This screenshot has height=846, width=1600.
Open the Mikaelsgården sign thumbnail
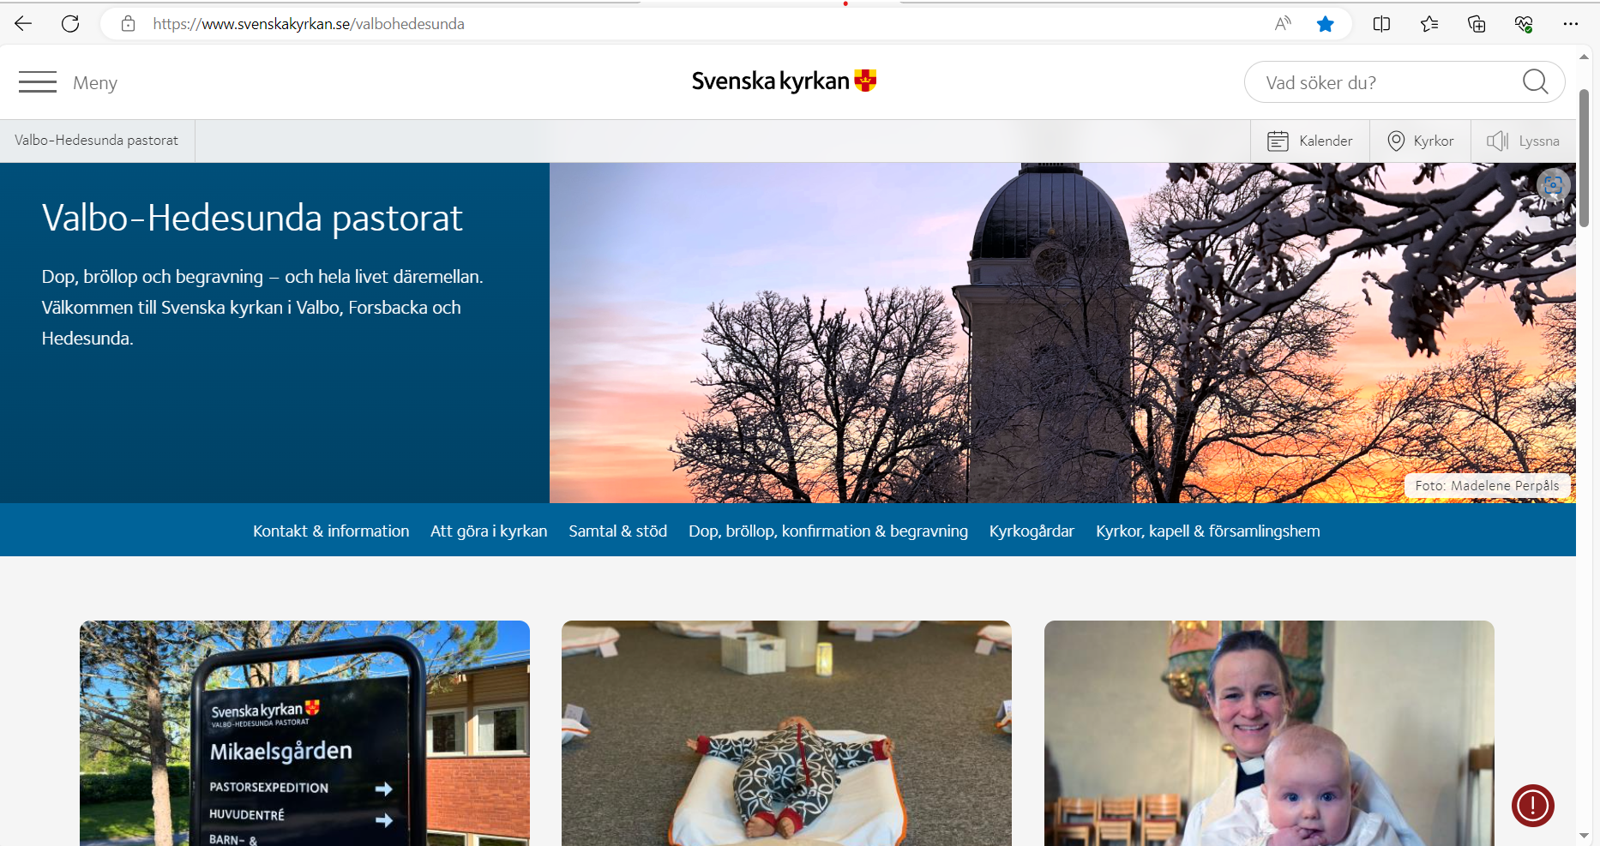pyautogui.click(x=304, y=733)
